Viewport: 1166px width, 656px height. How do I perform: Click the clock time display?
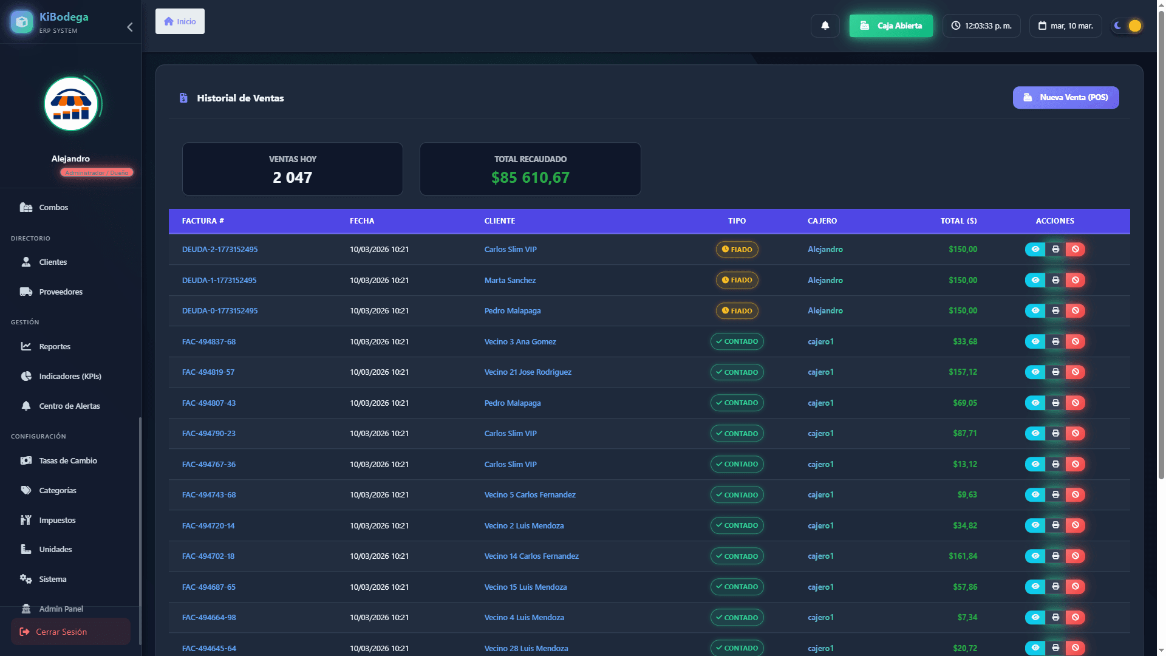(x=981, y=26)
